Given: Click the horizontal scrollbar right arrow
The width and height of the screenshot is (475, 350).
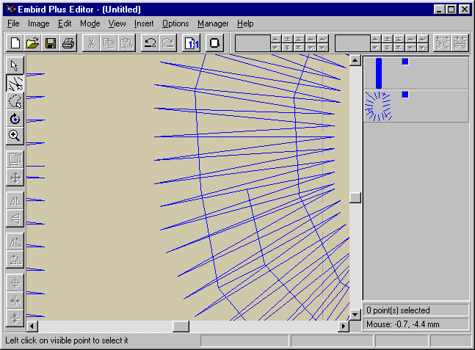Looking at the screenshot, I should click(x=344, y=326).
